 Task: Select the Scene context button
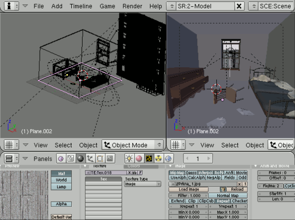pos(110,159)
